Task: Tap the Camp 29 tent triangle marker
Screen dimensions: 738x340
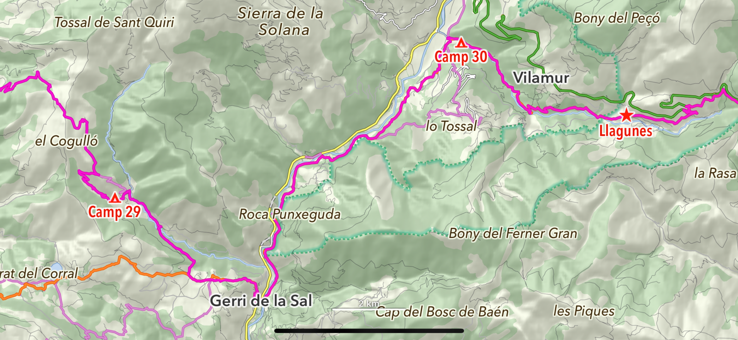Action: tap(114, 198)
